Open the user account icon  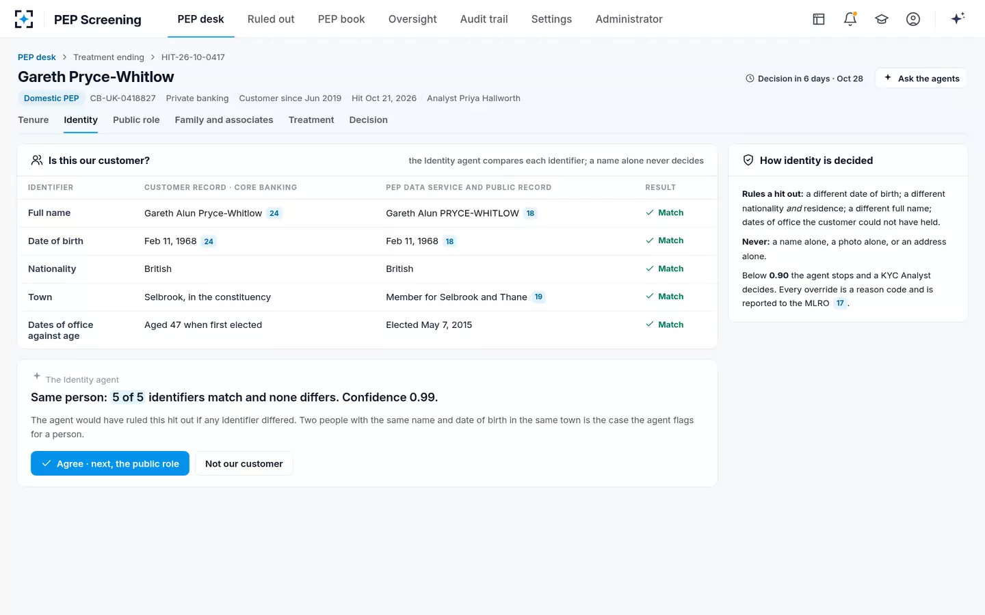coord(913,19)
